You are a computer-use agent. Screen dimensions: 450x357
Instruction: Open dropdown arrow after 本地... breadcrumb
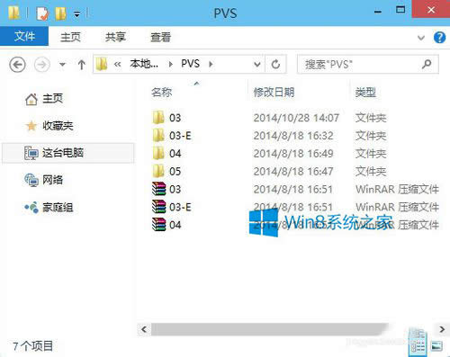tap(171, 64)
